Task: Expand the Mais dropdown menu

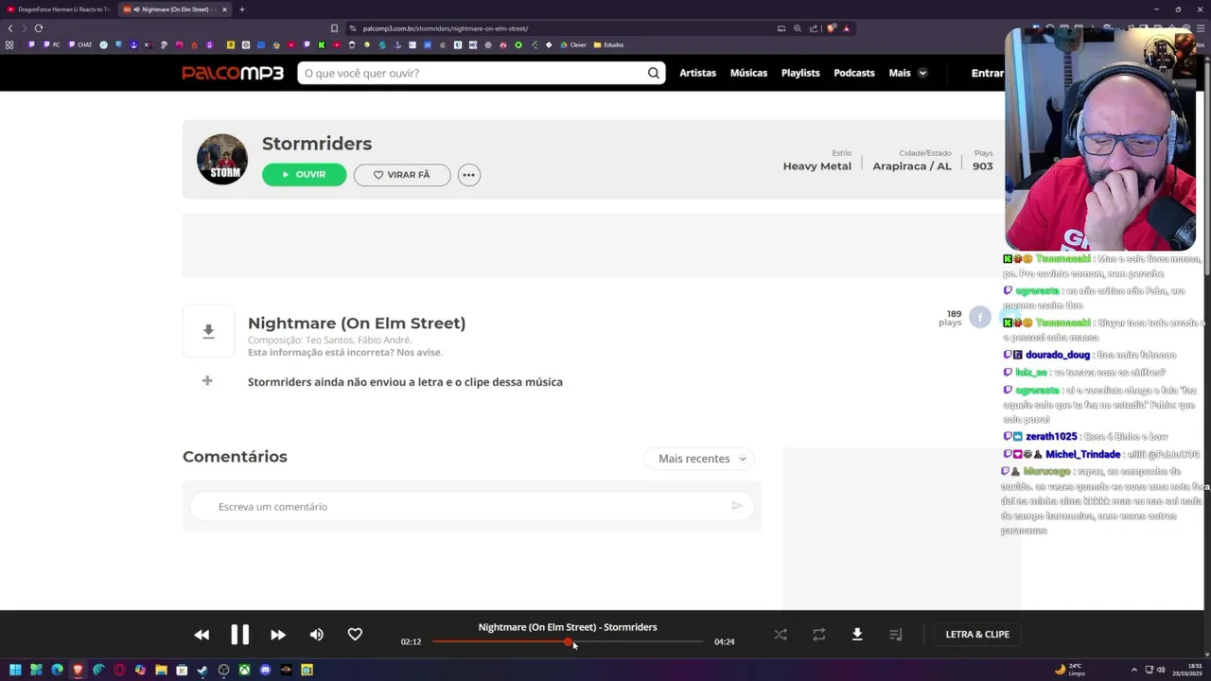Action: click(x=907, y=73)
